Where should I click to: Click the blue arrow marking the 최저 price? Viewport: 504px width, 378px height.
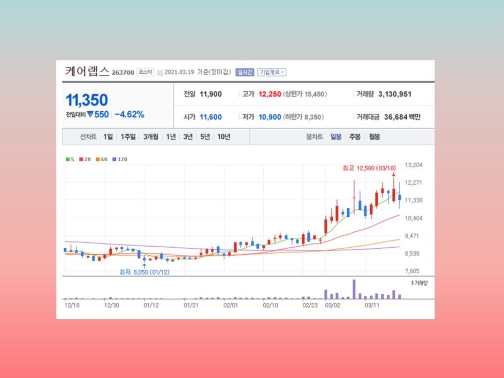144,266
